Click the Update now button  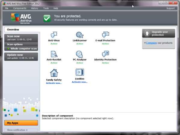[x=21, y=57]
